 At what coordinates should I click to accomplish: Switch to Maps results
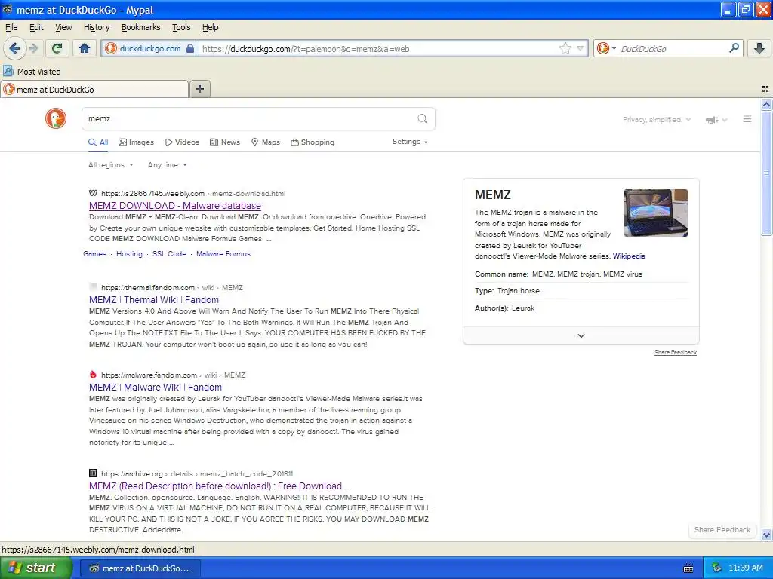(x=265, y=142)
